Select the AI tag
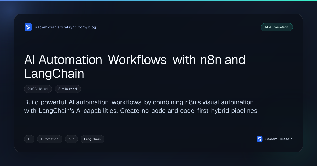This screenshot has width=317, height=166. tap(29, 139)
